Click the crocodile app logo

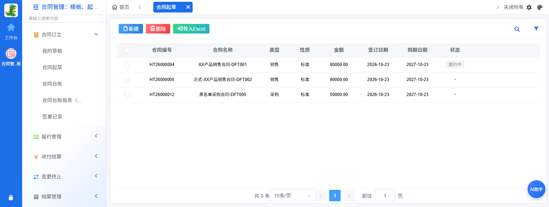point(11,10)
